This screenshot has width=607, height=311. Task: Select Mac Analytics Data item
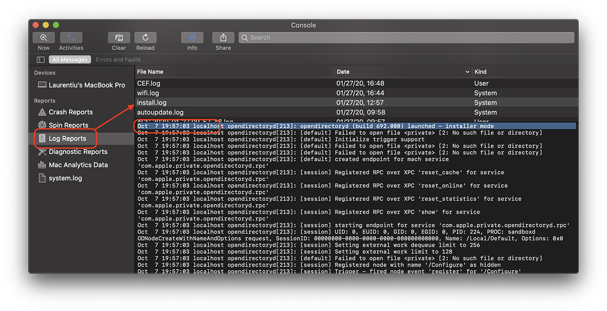tap(78, 165)
